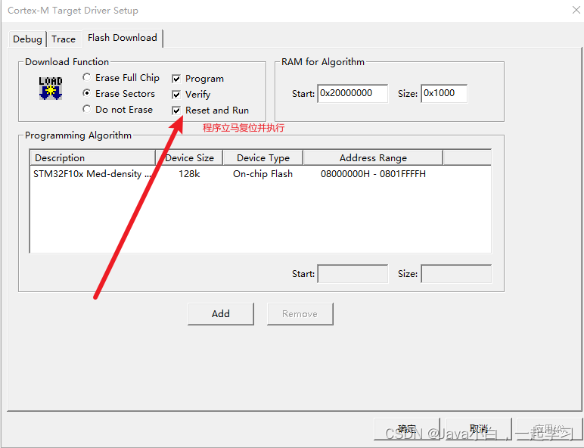The image size is (584, 448).
Task: Edit RAM for Algorithm Start field
Action: (353, 93)
